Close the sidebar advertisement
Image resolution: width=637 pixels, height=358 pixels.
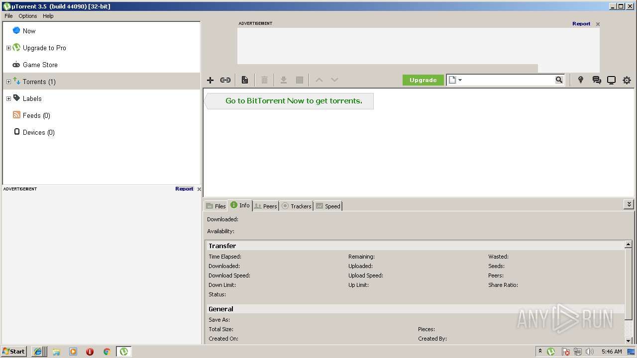click(199, 189)
